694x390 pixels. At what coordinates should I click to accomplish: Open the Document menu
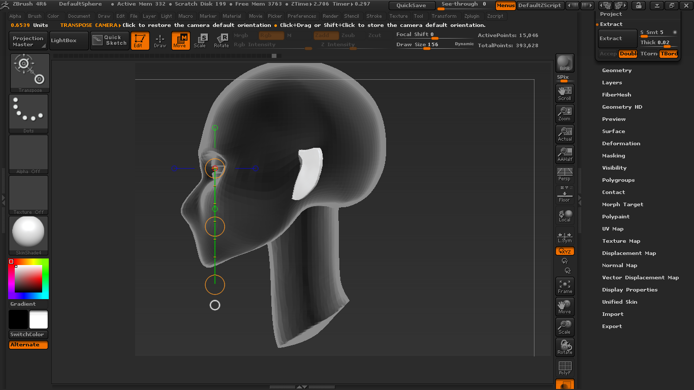(x=79, y=16)
